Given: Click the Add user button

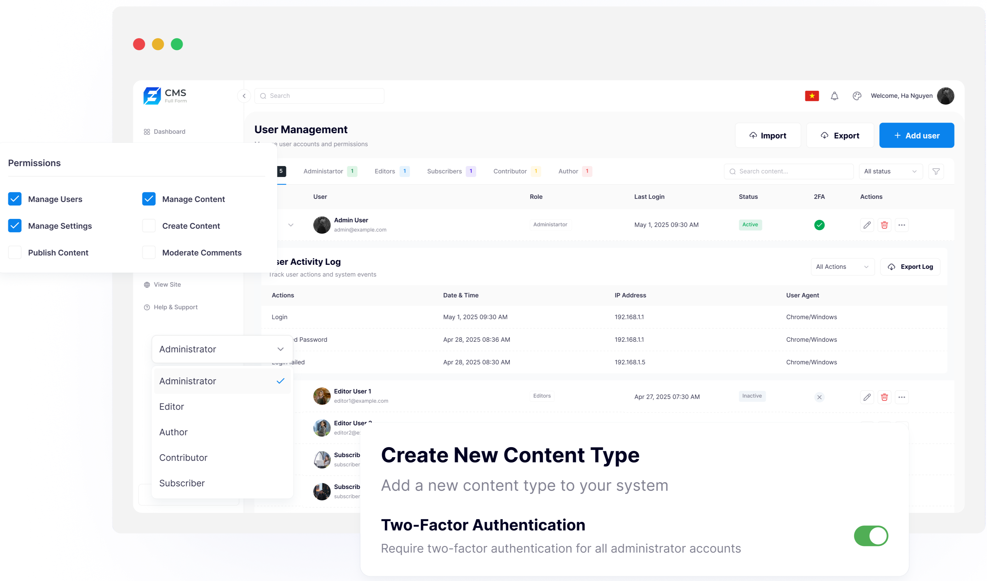Looking at the screenshot, I should 917,135.
